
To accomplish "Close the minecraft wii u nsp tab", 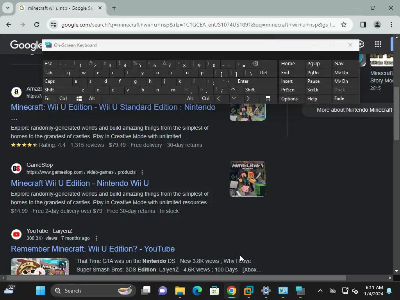I will tap(100, 8).
